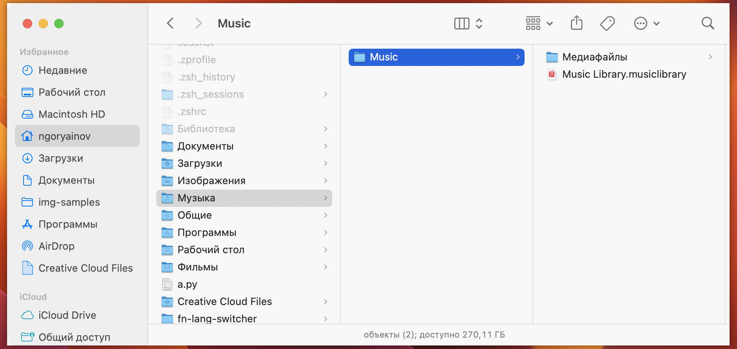Select Загрузки in the sidebar

point(60,158)
